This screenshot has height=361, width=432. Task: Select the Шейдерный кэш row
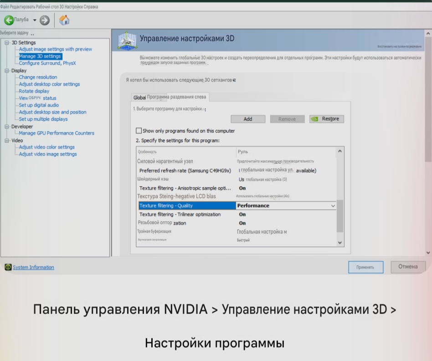[x=237, y=179]
